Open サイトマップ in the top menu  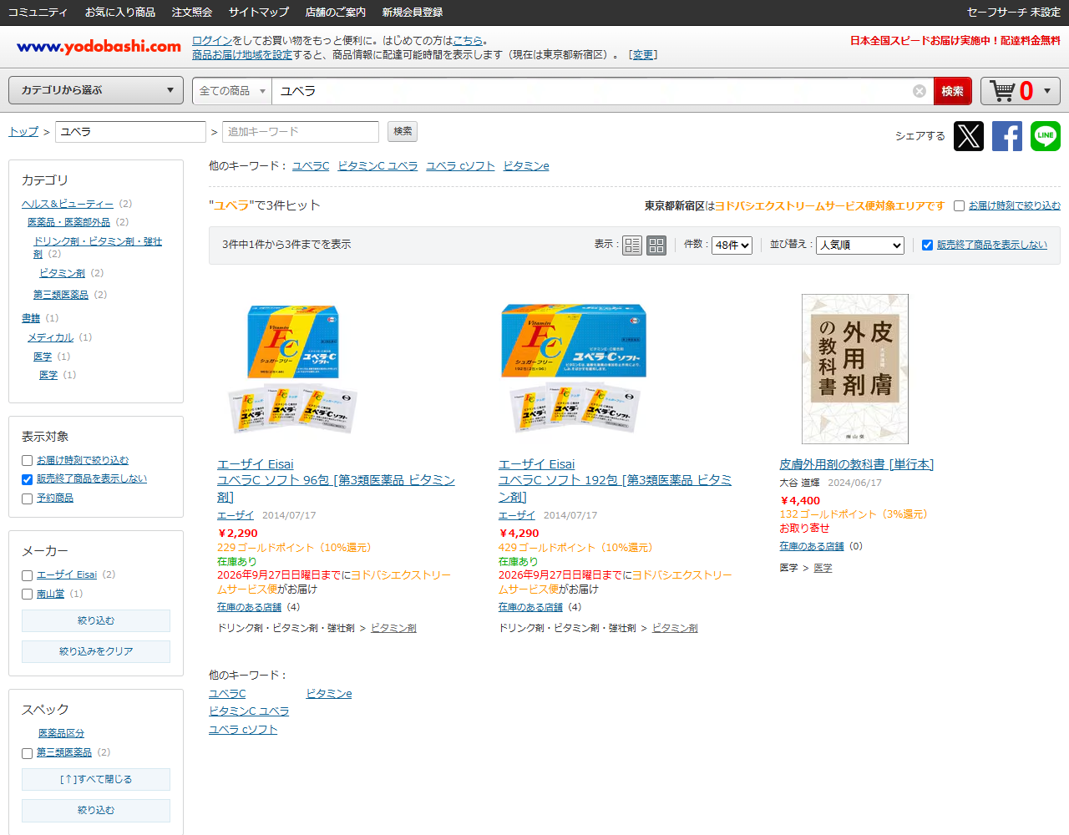(x=259, y=13)
